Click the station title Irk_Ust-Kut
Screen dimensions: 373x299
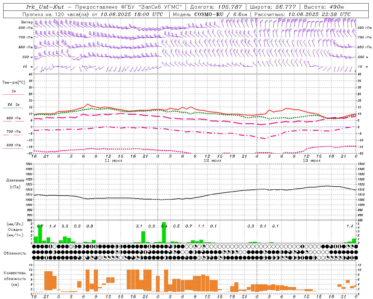pyautogui.click(x=45, y=7)
